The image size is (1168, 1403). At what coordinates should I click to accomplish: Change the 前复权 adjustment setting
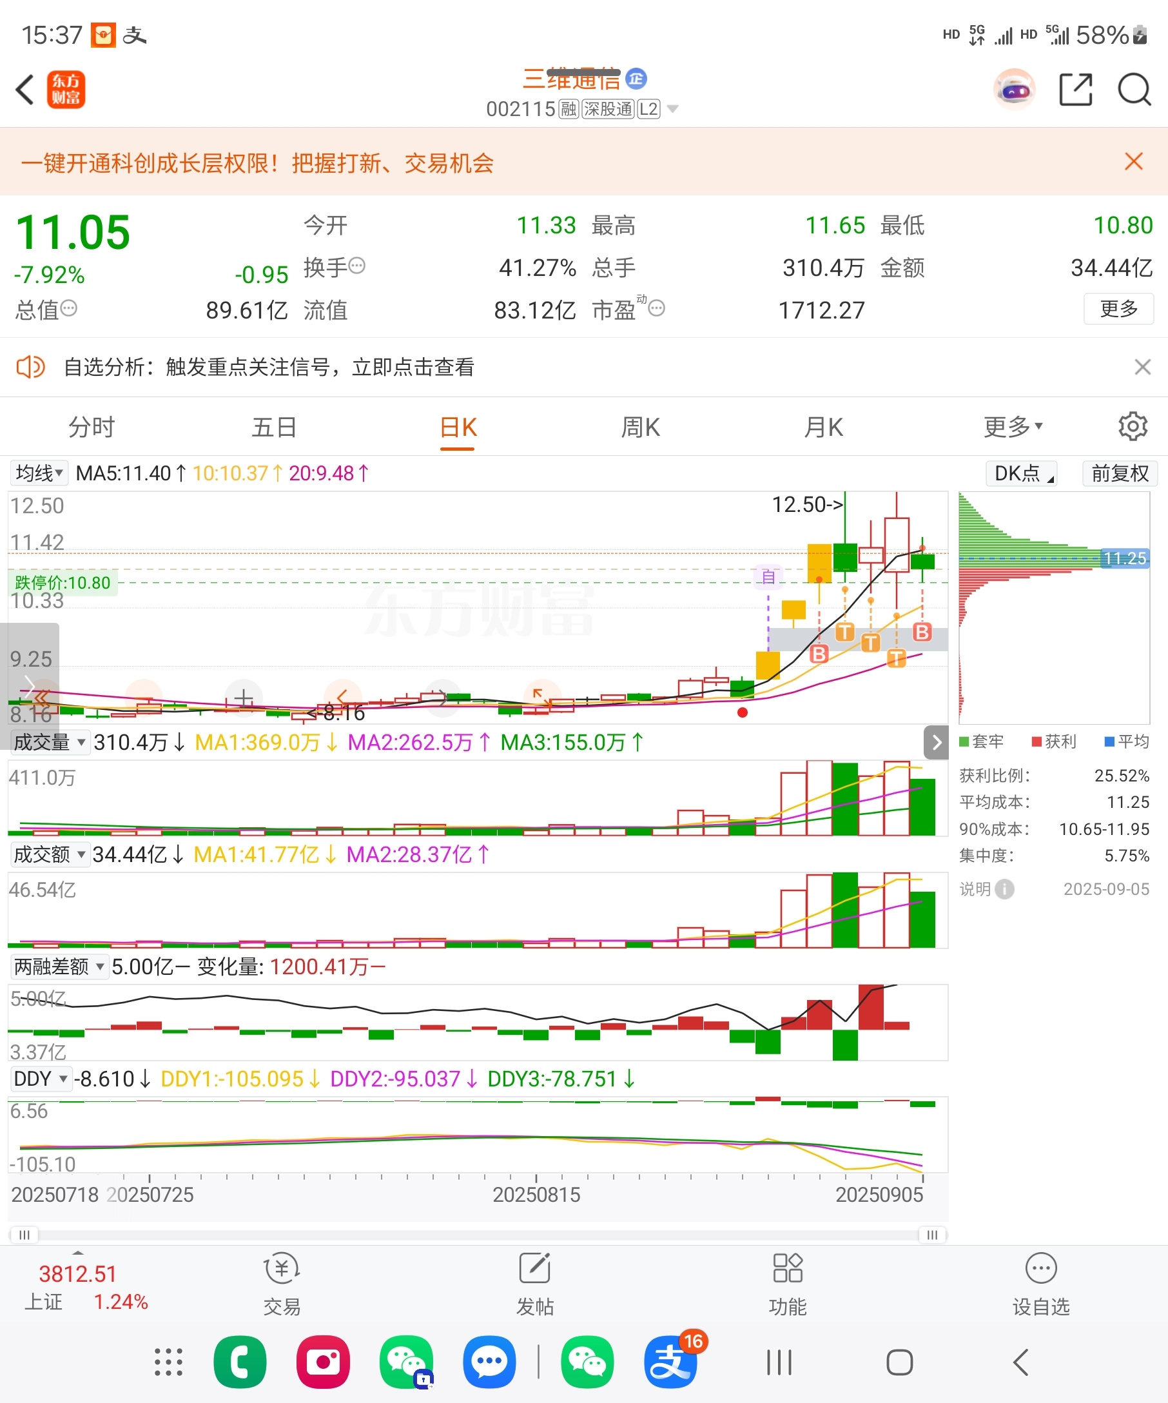click(x=1120, y=473)
